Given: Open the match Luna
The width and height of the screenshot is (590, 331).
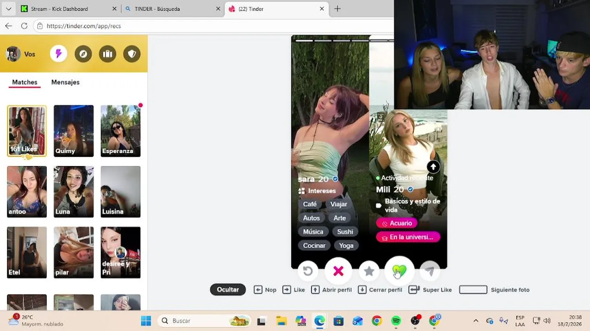Looking at the screenshot, I should pyautogui.click(x=73, y=192).
